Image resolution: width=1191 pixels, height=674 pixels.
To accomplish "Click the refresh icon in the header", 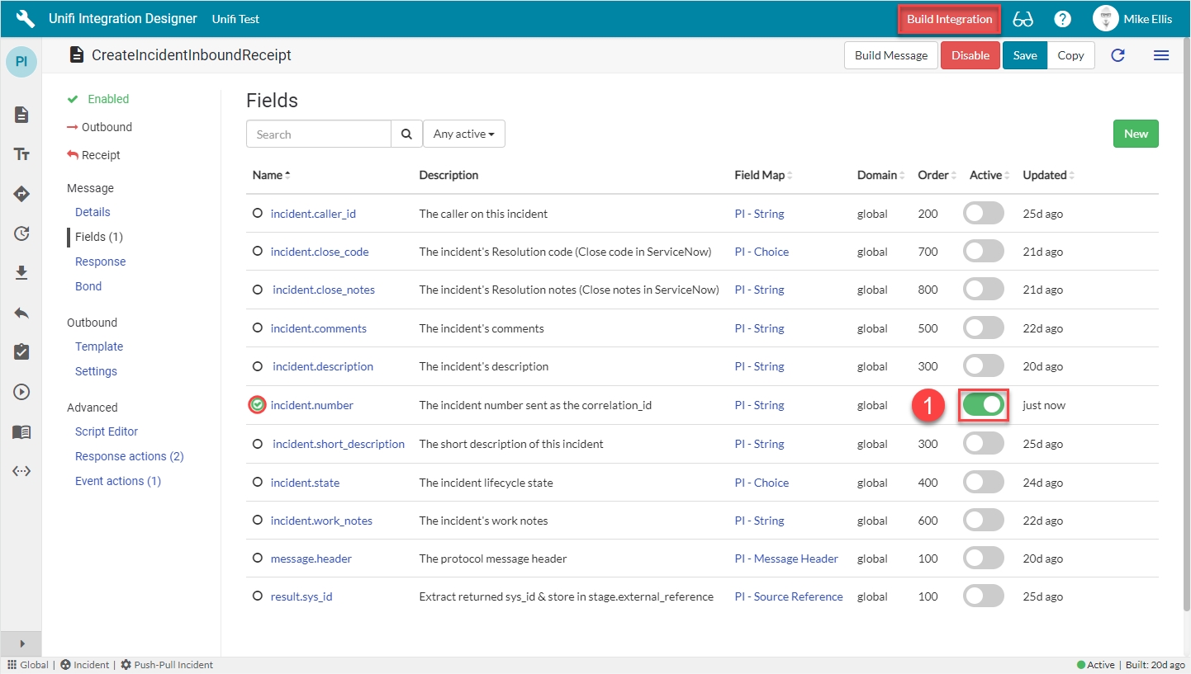I will coord(1117,55).
